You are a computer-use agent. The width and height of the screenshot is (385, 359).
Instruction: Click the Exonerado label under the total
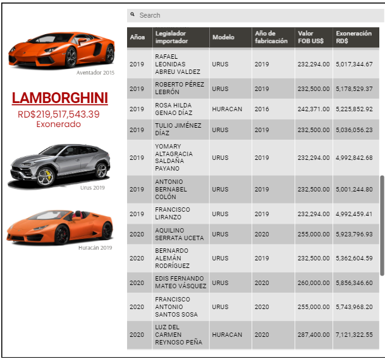(58, 125)
